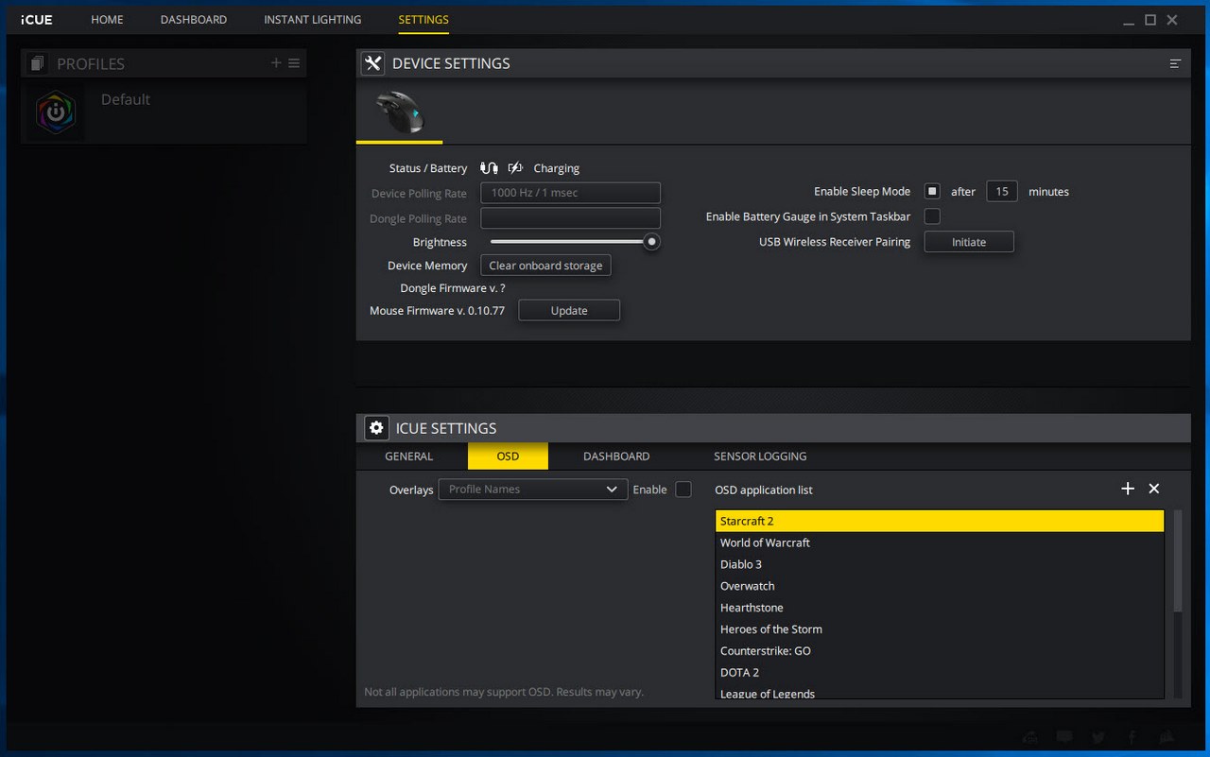Remove application from OSD list
The height and width of the screenshot is (757, 1210).
tap(1153, 489)
